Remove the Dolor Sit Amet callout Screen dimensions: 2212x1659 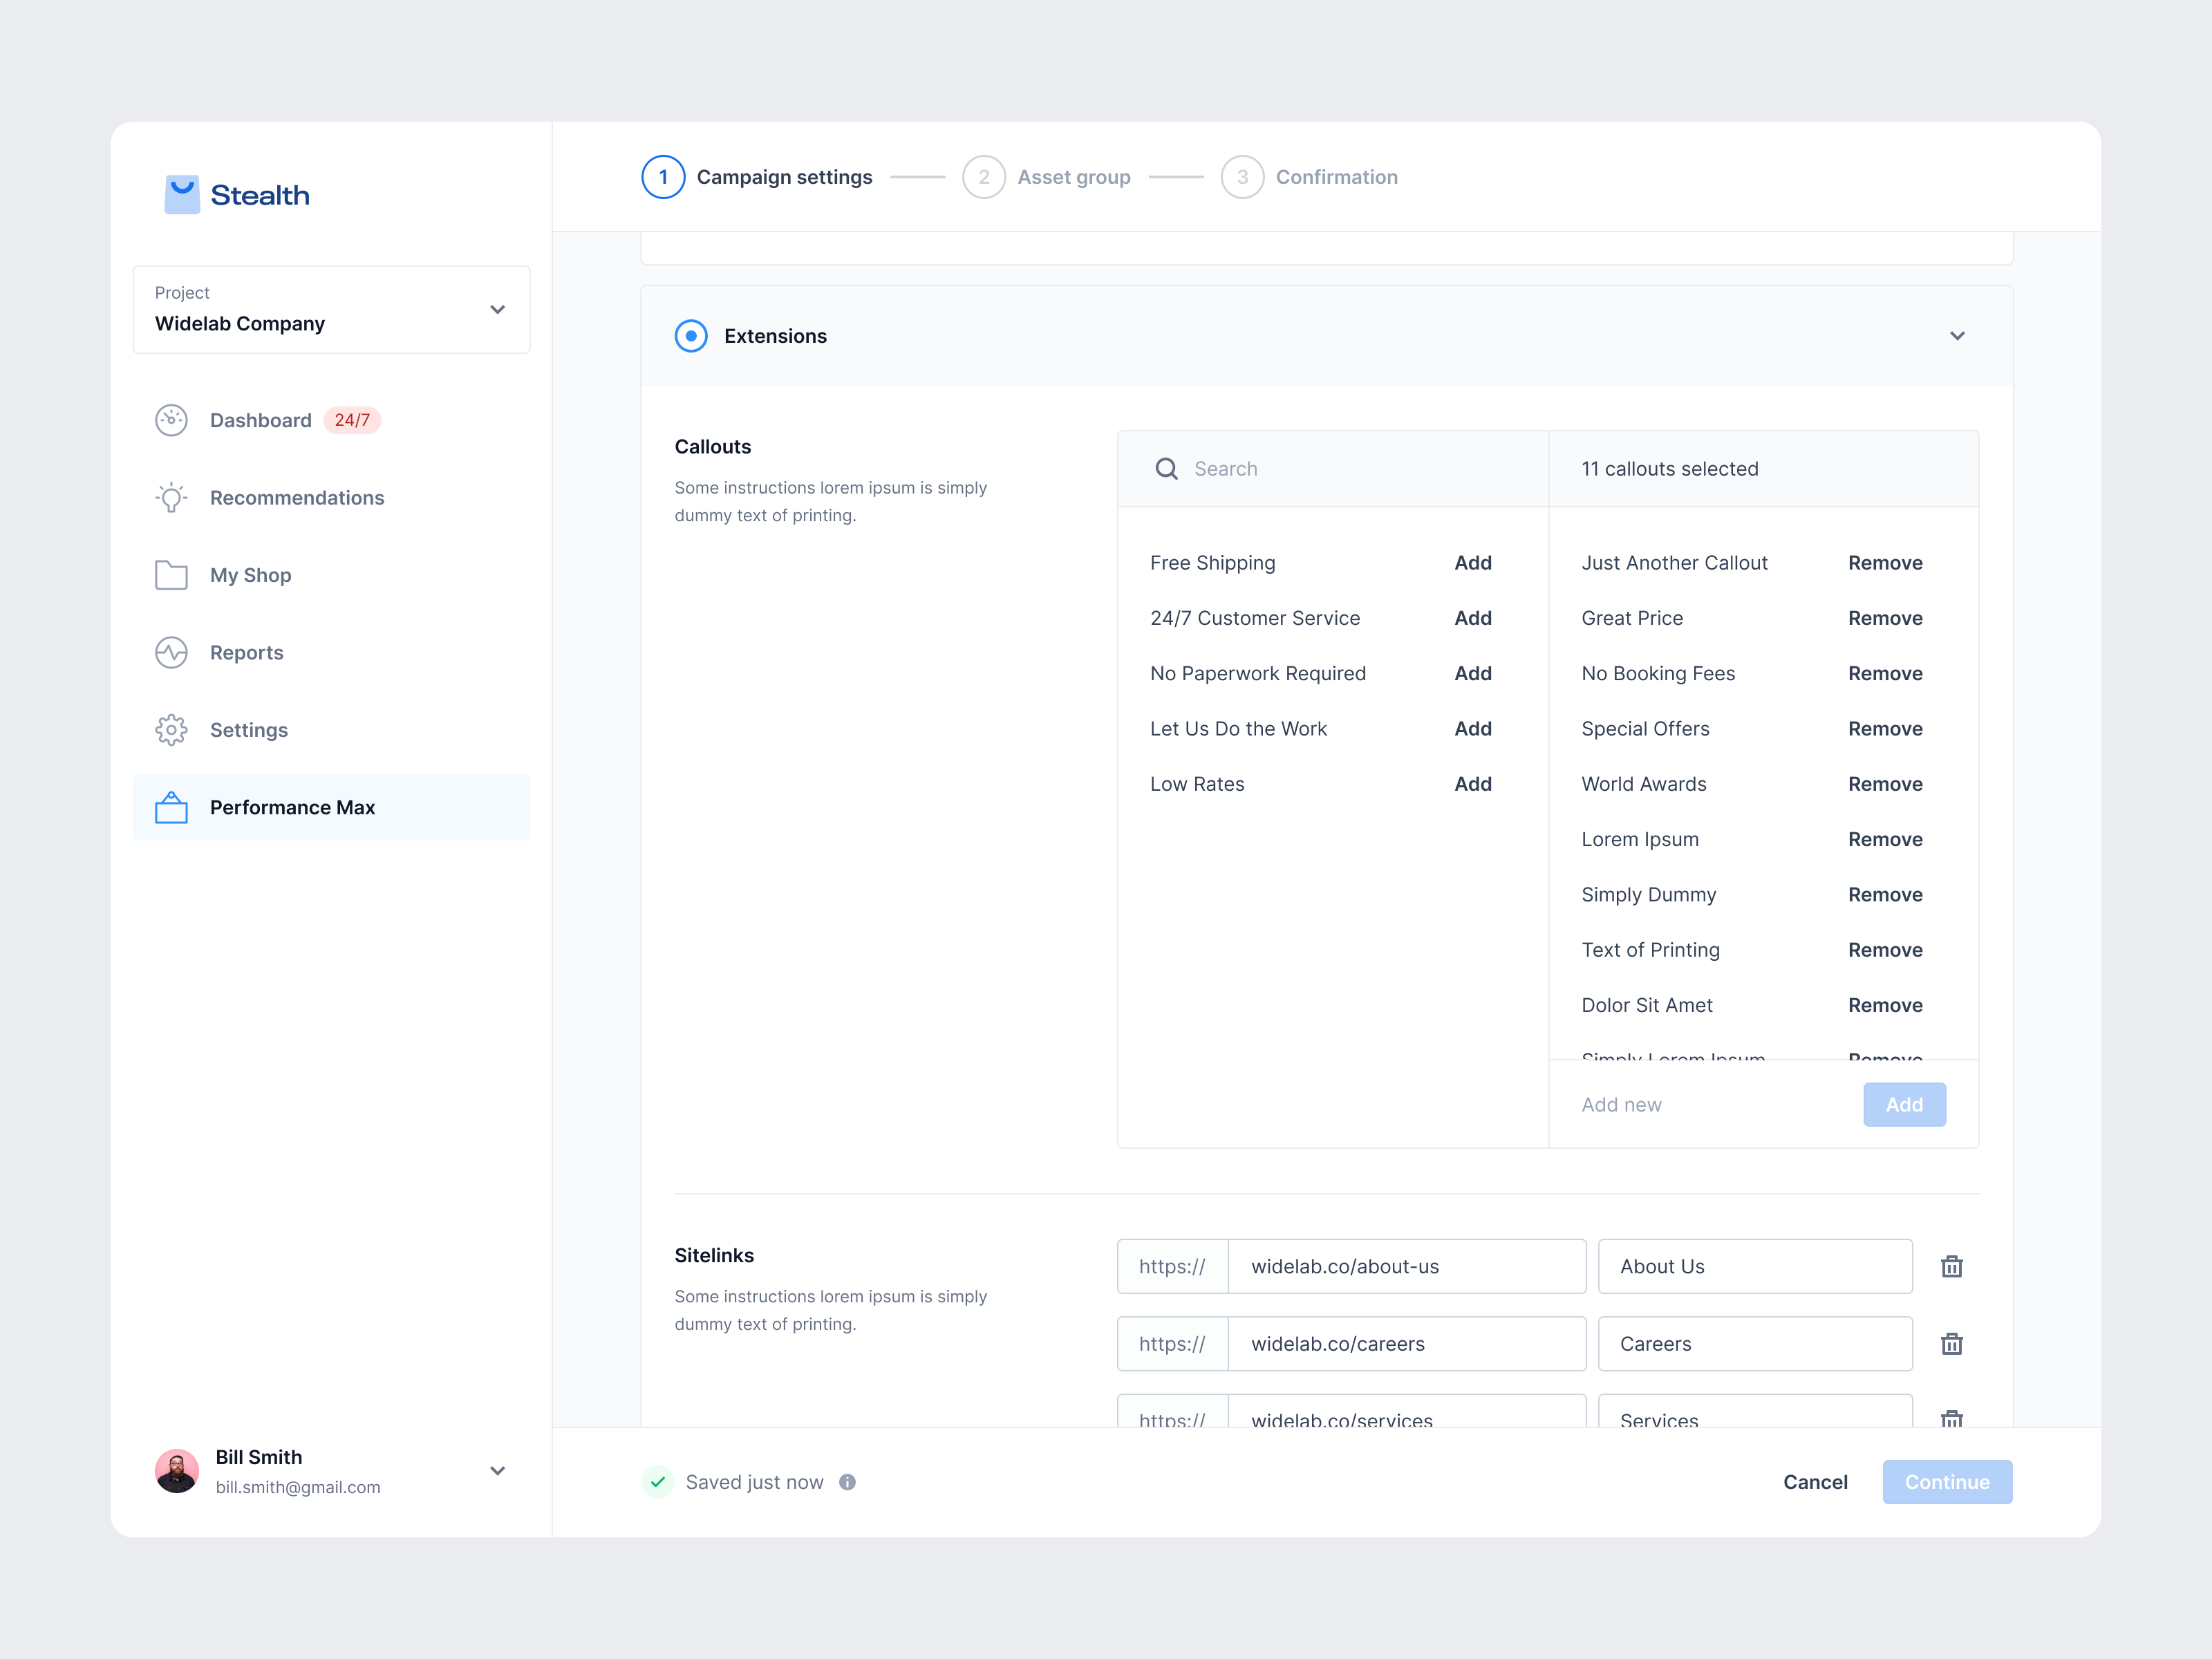point(1885,1005)
